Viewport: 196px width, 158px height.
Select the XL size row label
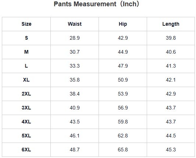pos(26,80)
